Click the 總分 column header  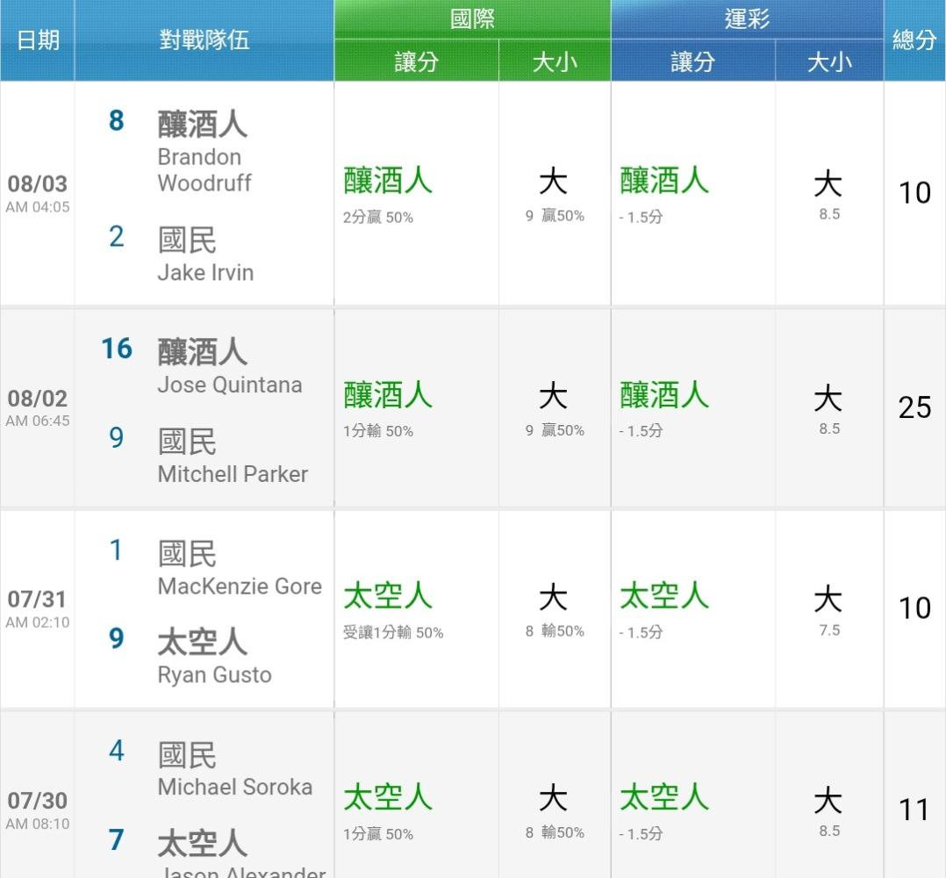pos(914,40)
